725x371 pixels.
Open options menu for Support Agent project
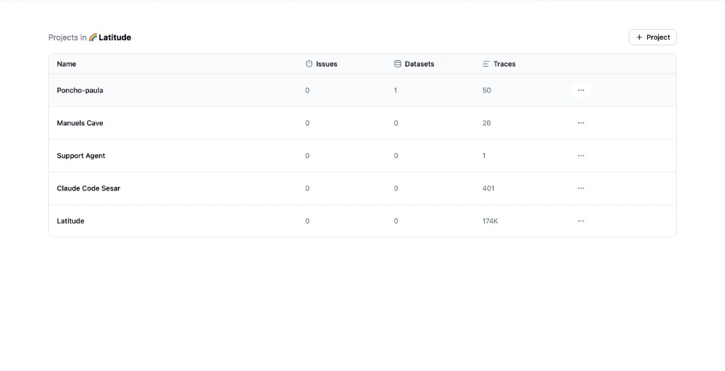(581, 156)
